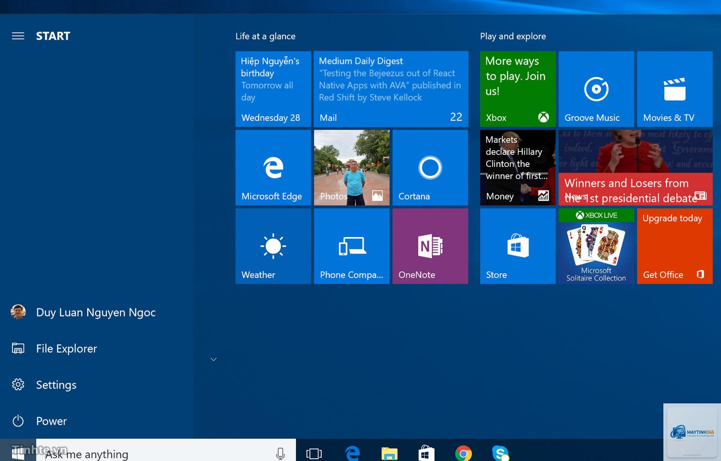This screenshot has width=721, height=461.
Task: Open the Store tile
Action: (518, 246)
